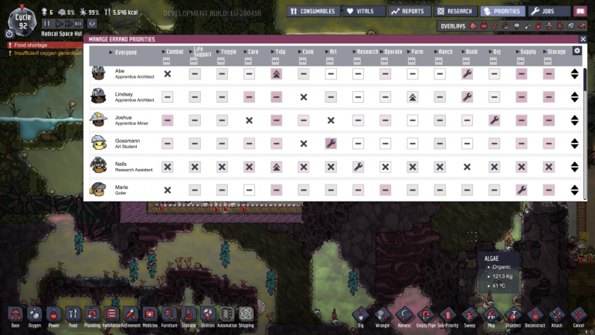Expand the Everyone column header
This screenshot has width=595, height=335.
click(123, 52)
